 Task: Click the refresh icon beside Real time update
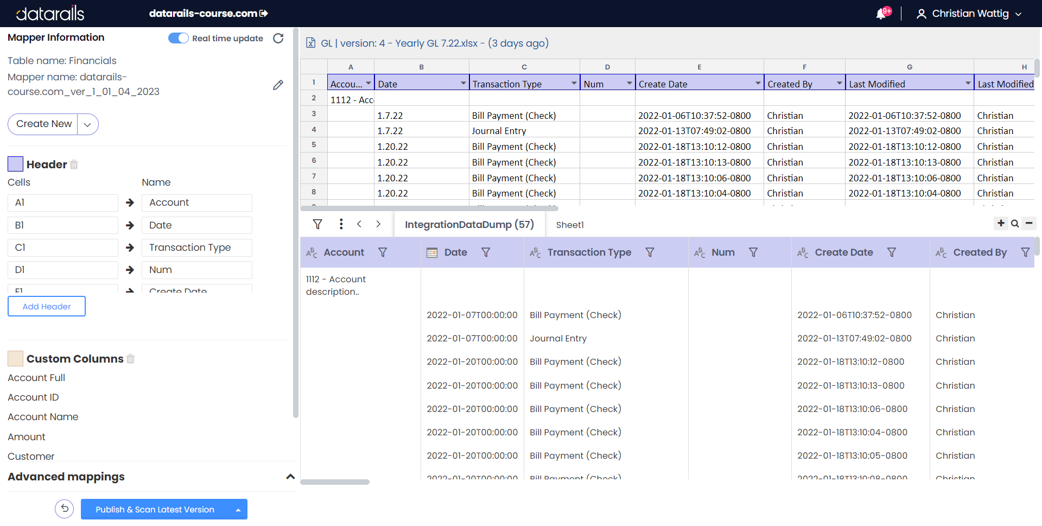[278, 39]
